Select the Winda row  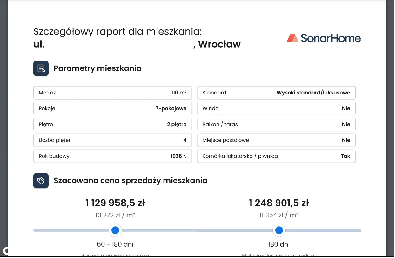276,109
